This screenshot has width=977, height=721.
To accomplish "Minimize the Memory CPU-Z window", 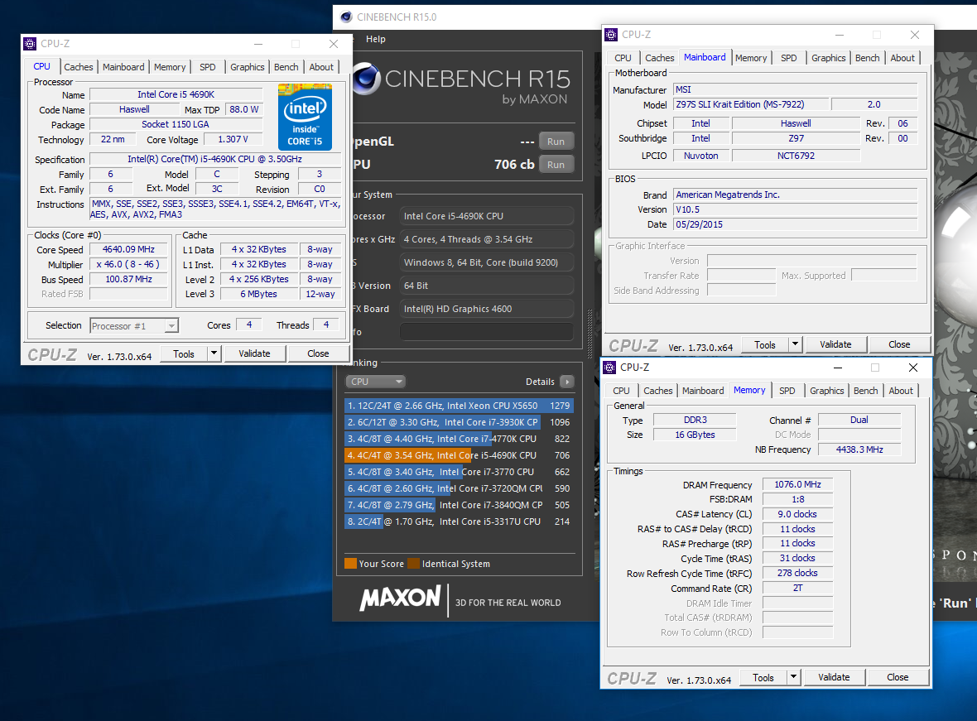I will tap(837, 368).
